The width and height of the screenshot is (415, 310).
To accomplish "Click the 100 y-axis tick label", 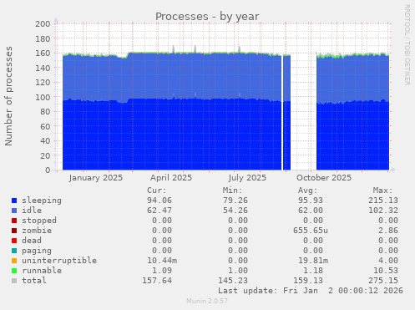I will coord(43,97).
